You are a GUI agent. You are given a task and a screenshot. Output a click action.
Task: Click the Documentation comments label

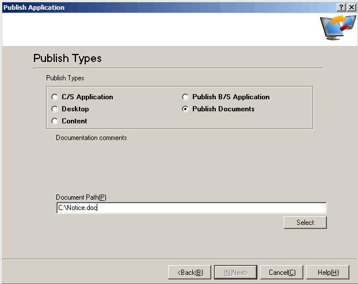click(91, 138)
